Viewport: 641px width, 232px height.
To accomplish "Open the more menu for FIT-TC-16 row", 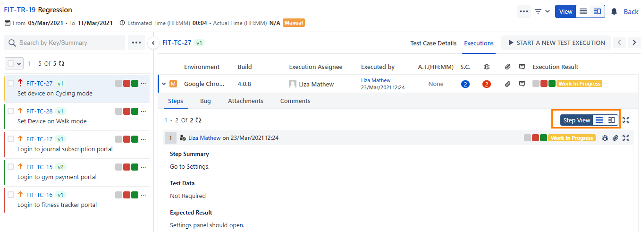I will 143,195.
